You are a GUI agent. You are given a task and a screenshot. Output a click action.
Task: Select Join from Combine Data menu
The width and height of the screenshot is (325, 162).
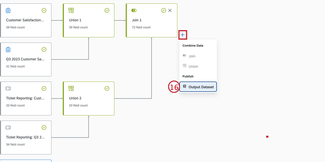tap(192, 56)
